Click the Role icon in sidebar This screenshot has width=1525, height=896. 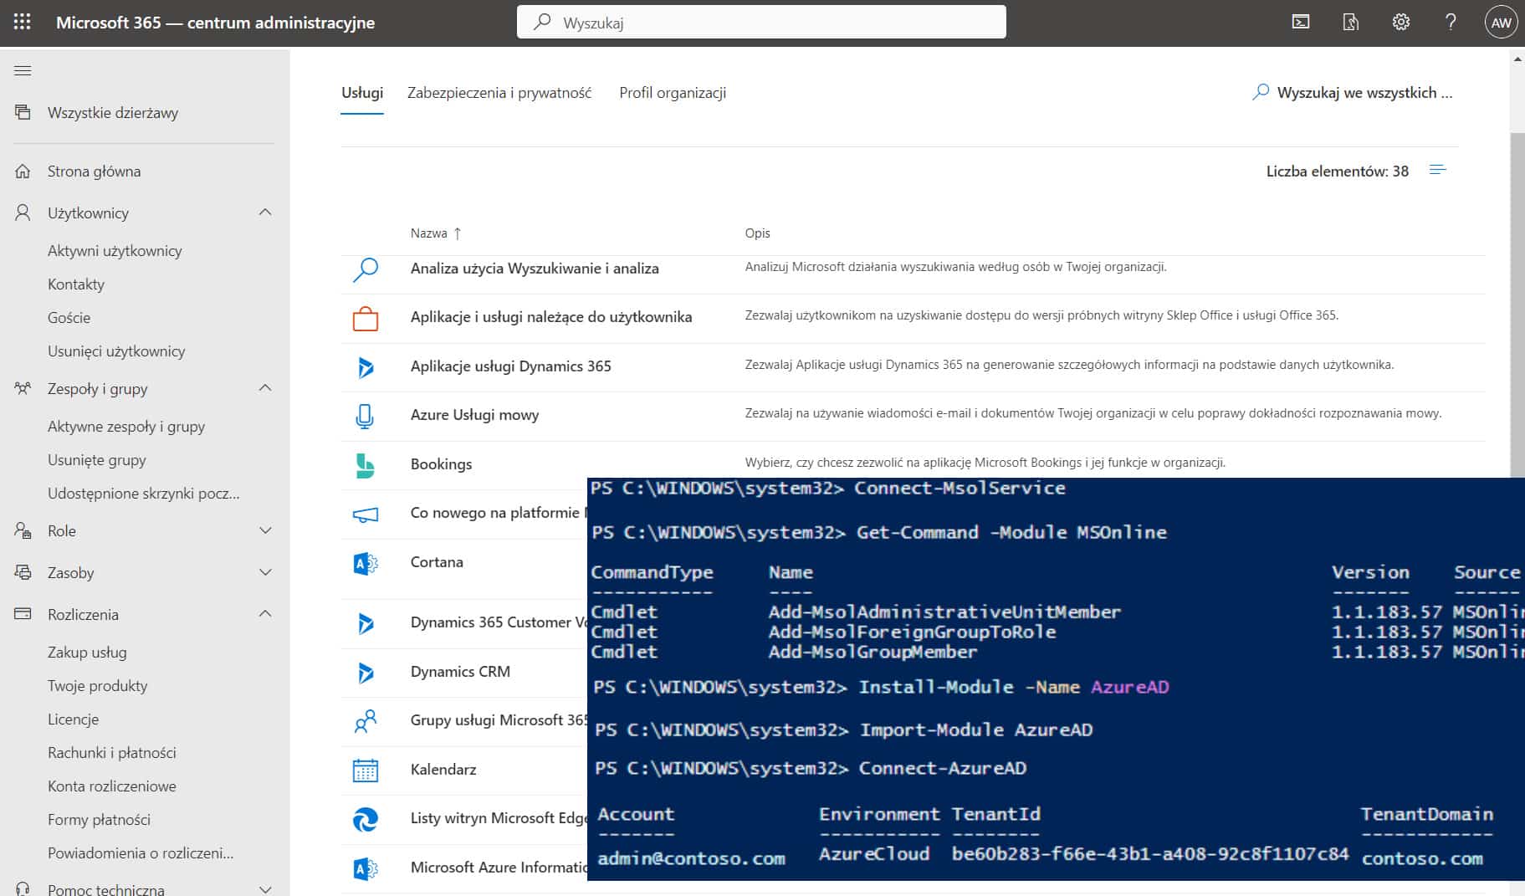click(23, 530)
